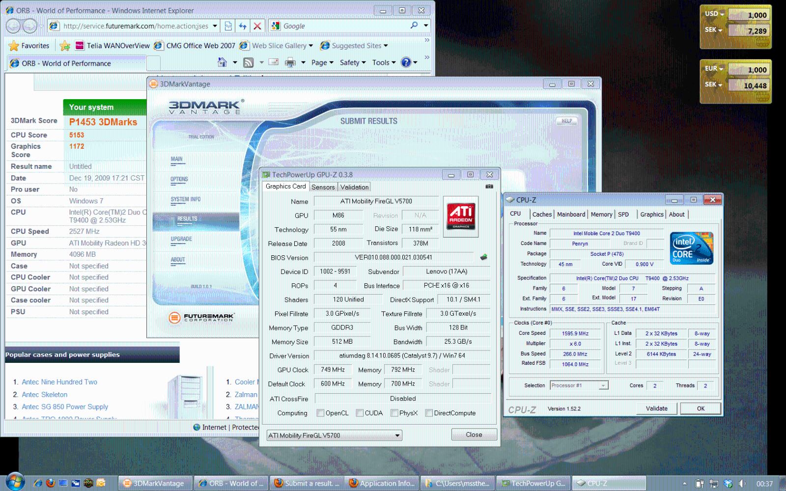Image resolution: width=786 pixels, height=491 pixels.
Task: Click the add to favorites bar star icon
Action: coord(65,46)
